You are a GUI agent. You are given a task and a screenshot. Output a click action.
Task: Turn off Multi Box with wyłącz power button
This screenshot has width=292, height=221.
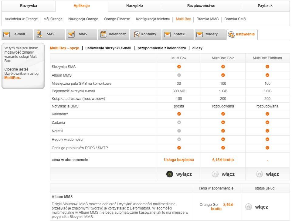170,174
